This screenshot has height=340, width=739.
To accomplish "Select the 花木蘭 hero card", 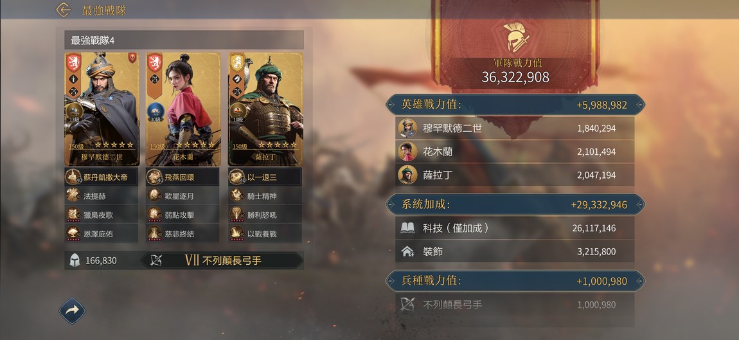I will click(183, 109).
